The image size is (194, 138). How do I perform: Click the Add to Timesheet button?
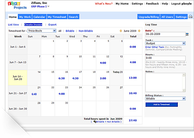coord(162,105)
